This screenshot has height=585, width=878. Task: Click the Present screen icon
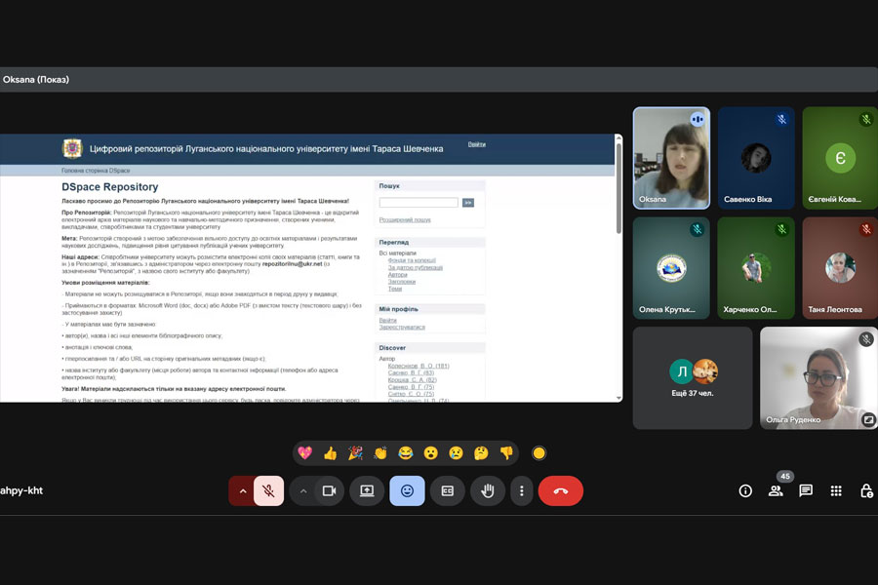(367, 490)
